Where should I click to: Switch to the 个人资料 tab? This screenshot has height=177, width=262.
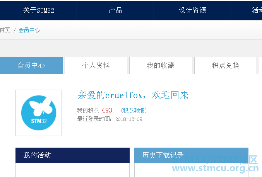[96, 65]
